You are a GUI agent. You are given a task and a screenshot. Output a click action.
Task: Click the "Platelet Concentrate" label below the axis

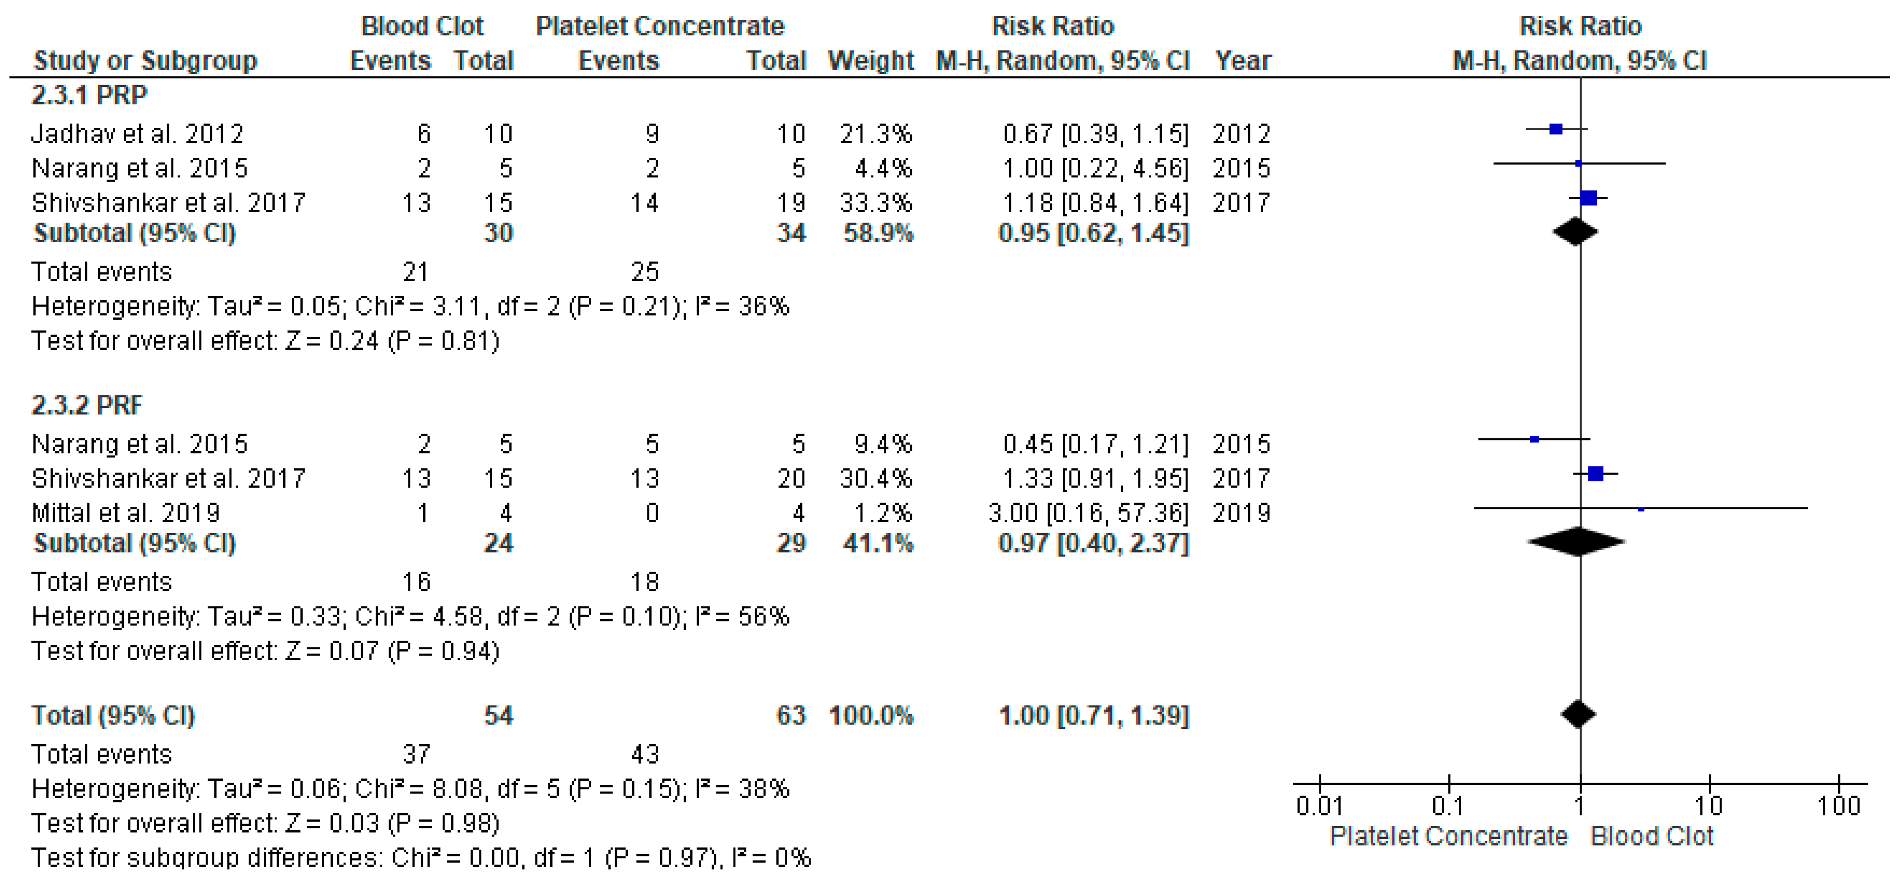tap(1449, 836)
